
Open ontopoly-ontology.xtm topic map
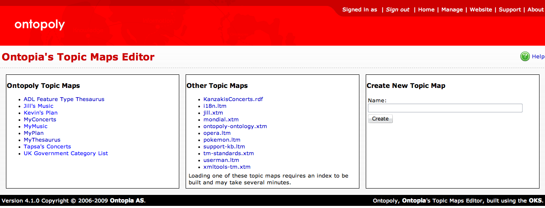pos(235,126)
